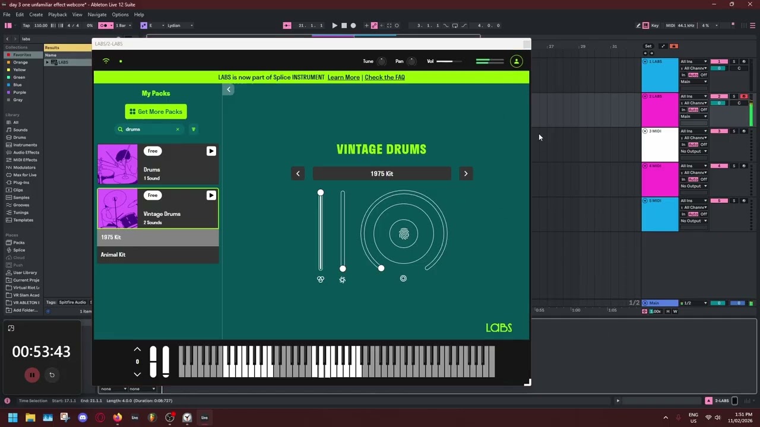This screenshot has height=427, width=760.
Task: Open Discord from the taskbar
Action: [83, 418]
